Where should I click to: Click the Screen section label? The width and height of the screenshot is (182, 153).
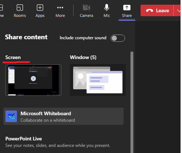(13, 57)
